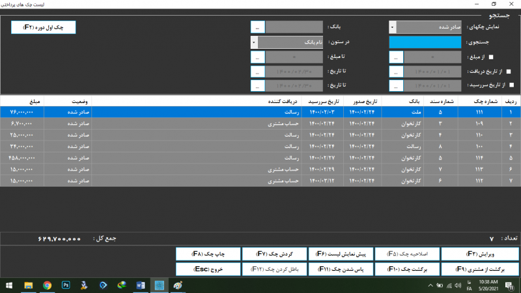Image resolution: width=521 pixels, height=293 pixels.
Task: Open the در ستون dropdown arrow
Action: tap(254, 42)
